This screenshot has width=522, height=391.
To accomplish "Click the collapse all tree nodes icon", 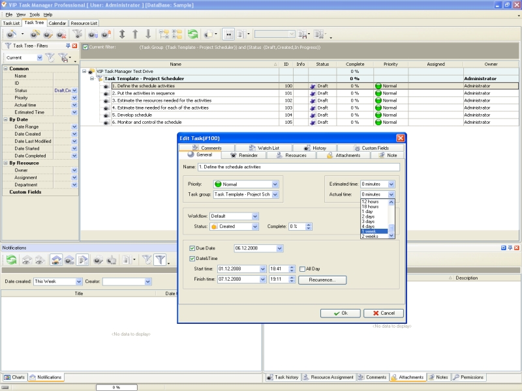I will tap(177, 34).
